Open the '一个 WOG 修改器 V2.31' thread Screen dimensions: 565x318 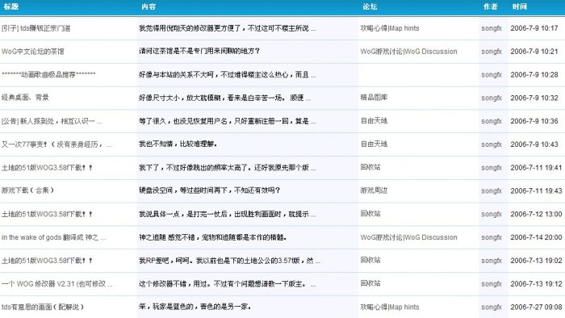pyautogui.click(x=57, y=284)
